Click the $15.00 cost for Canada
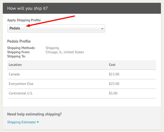Viewport: 164px width, 132px height. coord(114,74)
